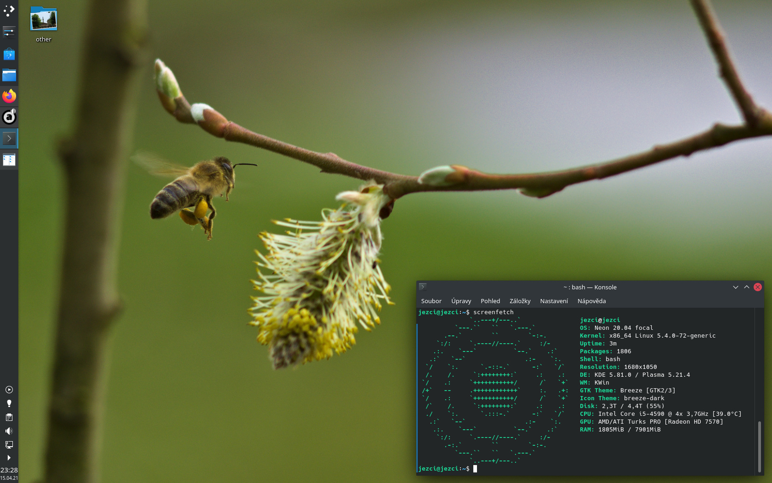Open the Úpravy menu in Konsole

pyautogui.click(x=461, y=301)
